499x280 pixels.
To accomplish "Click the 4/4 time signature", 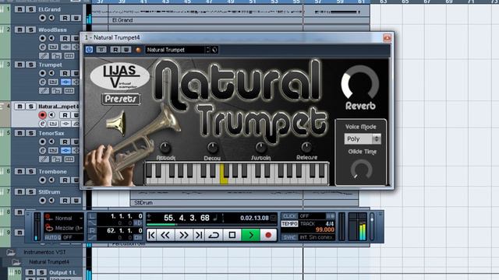I will 330,224.
